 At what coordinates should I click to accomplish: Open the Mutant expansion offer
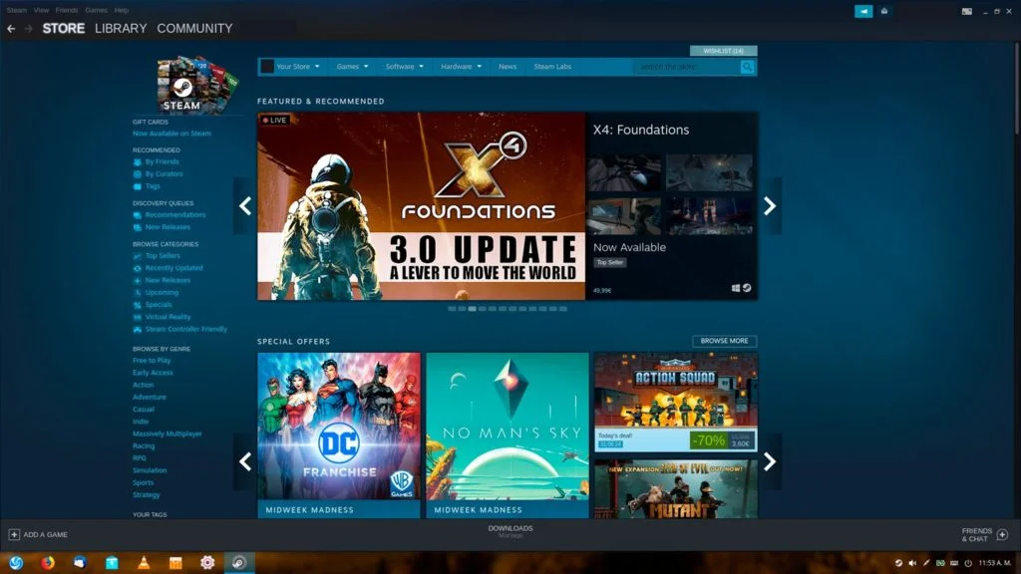pyautogui.click(x=676, y=488)
